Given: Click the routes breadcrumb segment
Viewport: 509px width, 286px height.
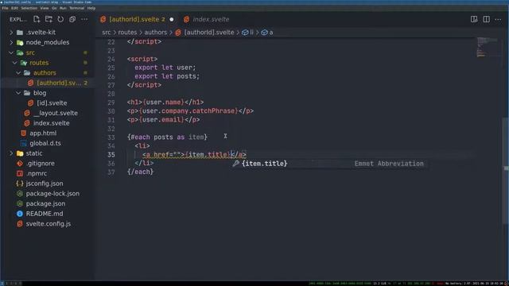Looking at the screenshot, I should pyautogui.click(x=127, y=33).
